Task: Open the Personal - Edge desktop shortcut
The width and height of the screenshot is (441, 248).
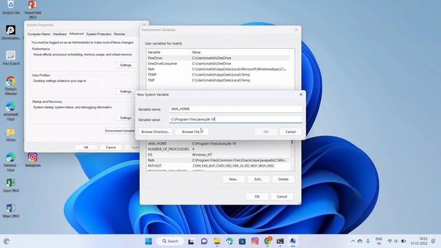Action: [11, 162]
